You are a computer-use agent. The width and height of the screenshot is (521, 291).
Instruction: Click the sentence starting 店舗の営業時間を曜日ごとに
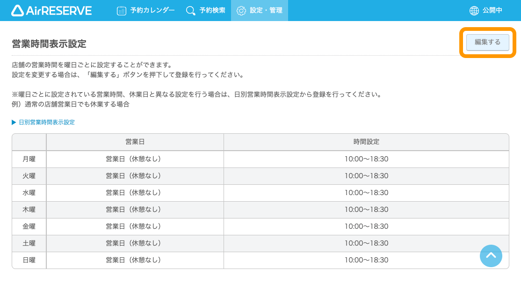[x=92, y=65]
